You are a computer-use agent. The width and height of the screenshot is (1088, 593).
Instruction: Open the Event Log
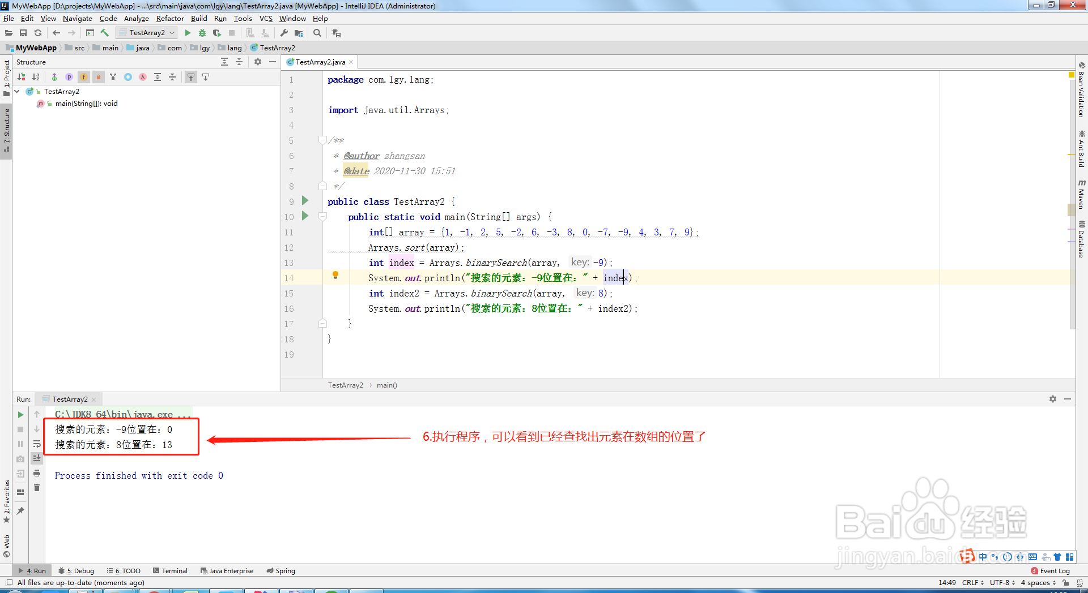[1051, 571]
